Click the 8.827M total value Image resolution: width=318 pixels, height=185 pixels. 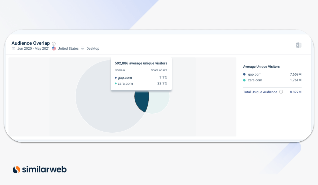[296, 92]
